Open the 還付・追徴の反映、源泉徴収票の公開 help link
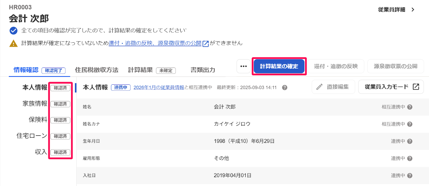Viewport: 429px width, 186px height. (x=155, y=43)
